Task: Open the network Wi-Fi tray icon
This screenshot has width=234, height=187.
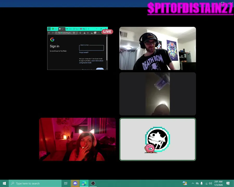Action: pos(206,183)
